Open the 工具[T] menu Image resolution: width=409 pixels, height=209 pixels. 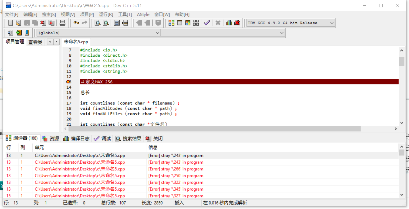coord(125,14)
